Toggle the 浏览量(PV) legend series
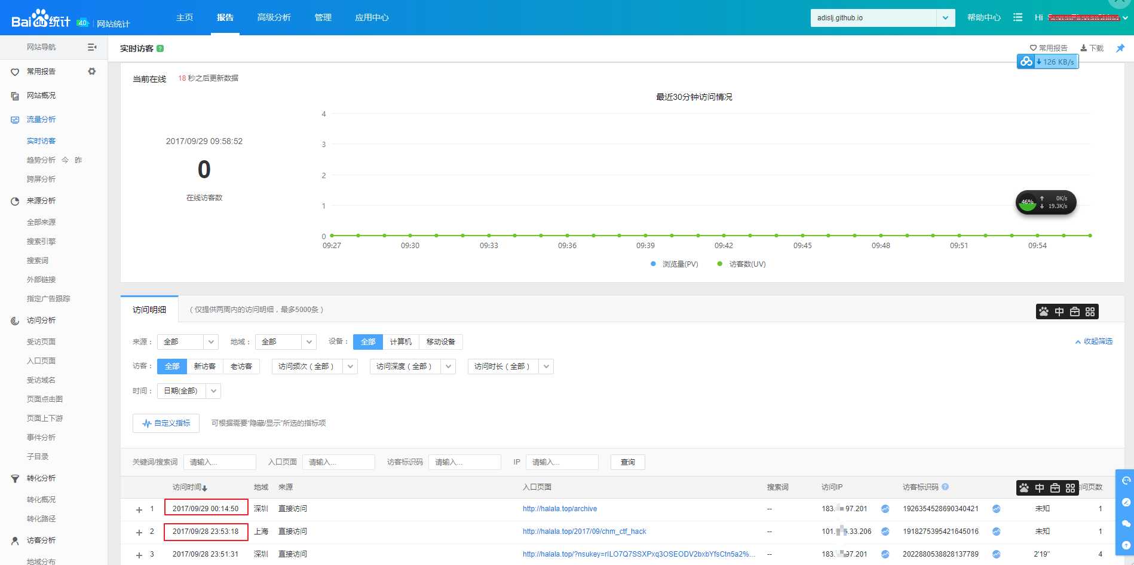The image size is (1134, 565). pyautogui.click(x=674, y=264)
